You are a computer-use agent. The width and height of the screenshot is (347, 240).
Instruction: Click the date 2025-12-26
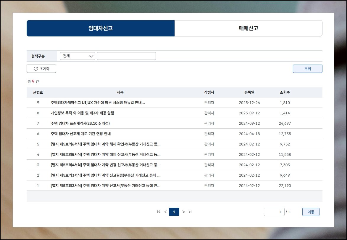249,103
